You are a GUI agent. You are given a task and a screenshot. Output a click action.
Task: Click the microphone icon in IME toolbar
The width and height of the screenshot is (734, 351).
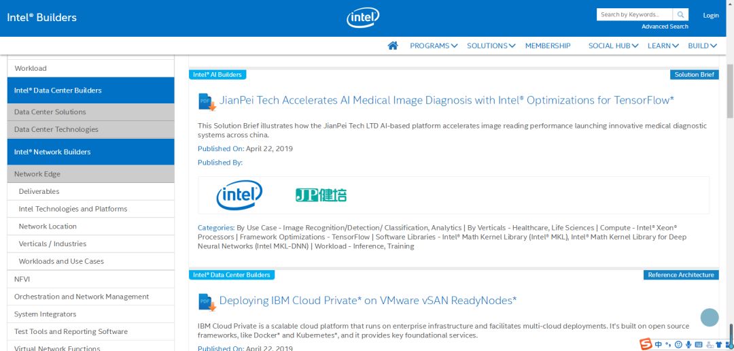click(x=688, y=344)
